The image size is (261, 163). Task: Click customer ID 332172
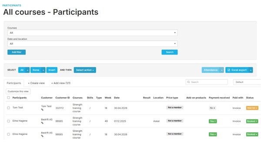pyautogui.click(x=60, y=108)
